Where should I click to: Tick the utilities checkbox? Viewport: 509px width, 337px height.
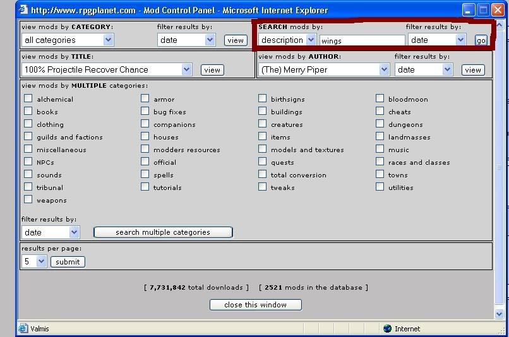click(380, 187)
